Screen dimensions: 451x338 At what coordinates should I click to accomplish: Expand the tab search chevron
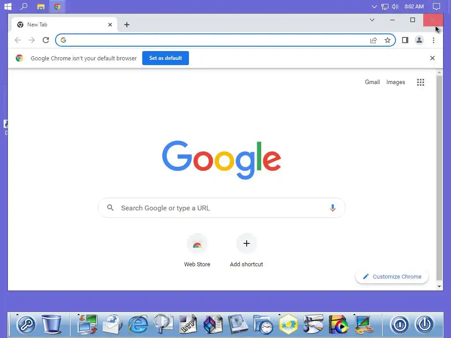pyautogui.click(x=372, y=20)
